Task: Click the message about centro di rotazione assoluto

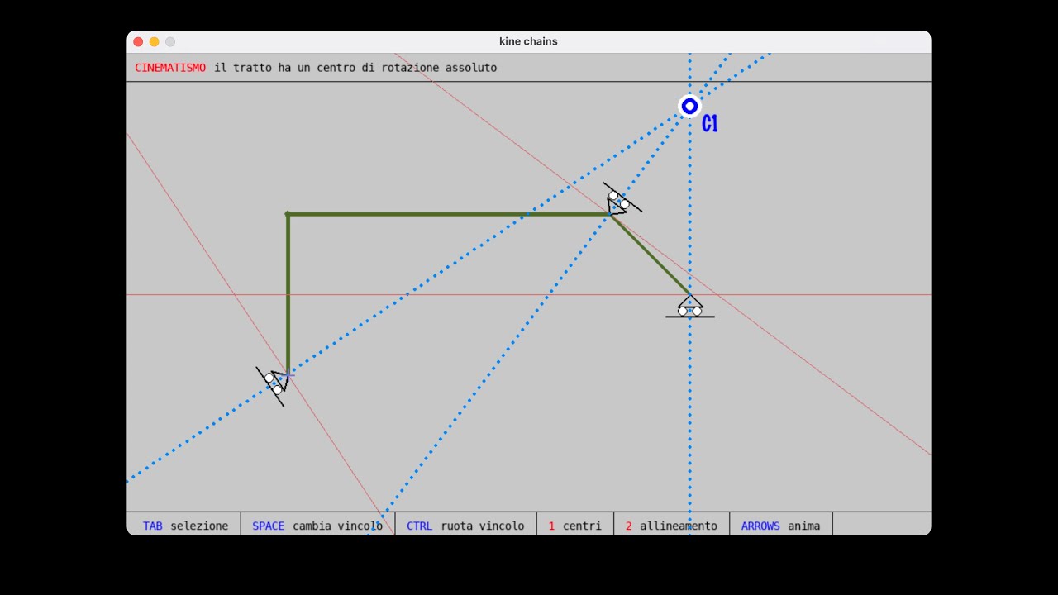Action: click(x=355, y=68)
